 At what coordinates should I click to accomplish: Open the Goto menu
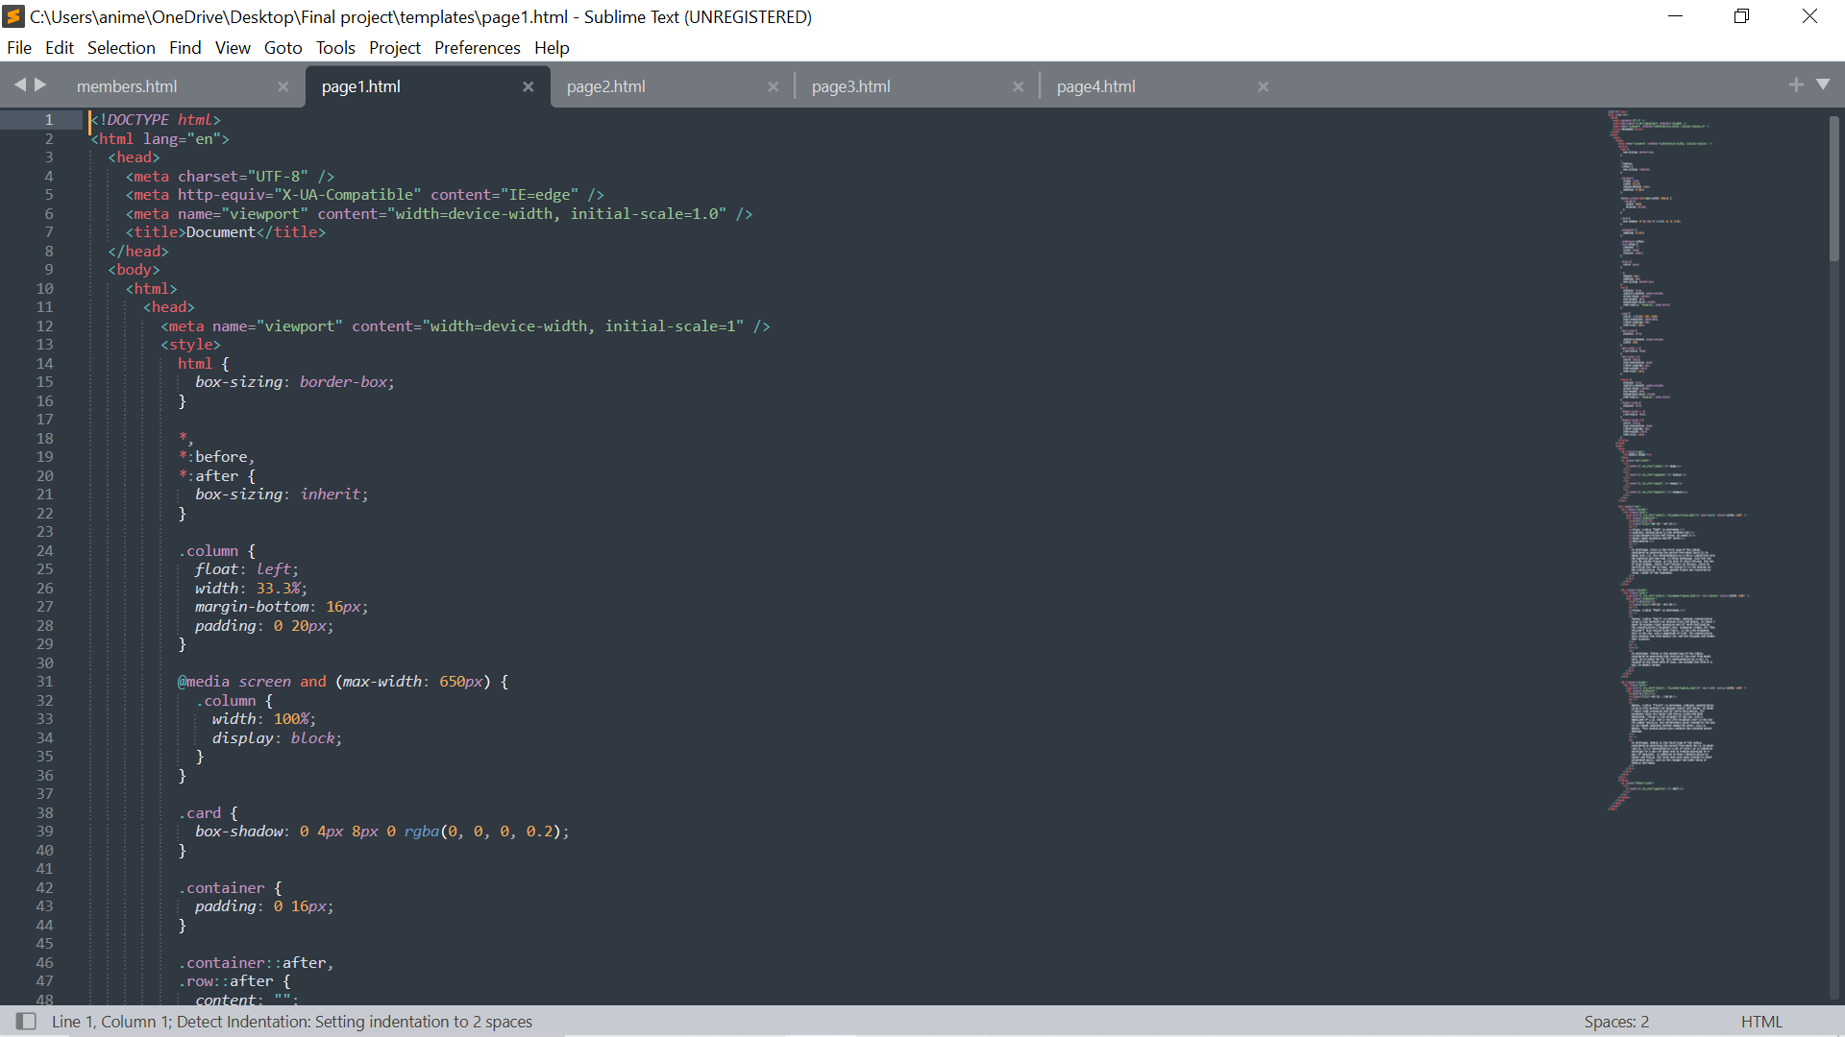pos(283,48)
